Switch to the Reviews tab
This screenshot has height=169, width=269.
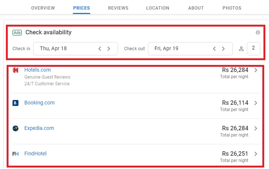[x=118, y=8]
